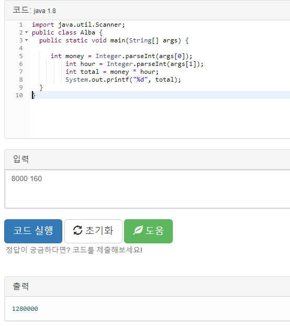
Task: Click closing brace on line 9
Action: [x=41, y=87]
